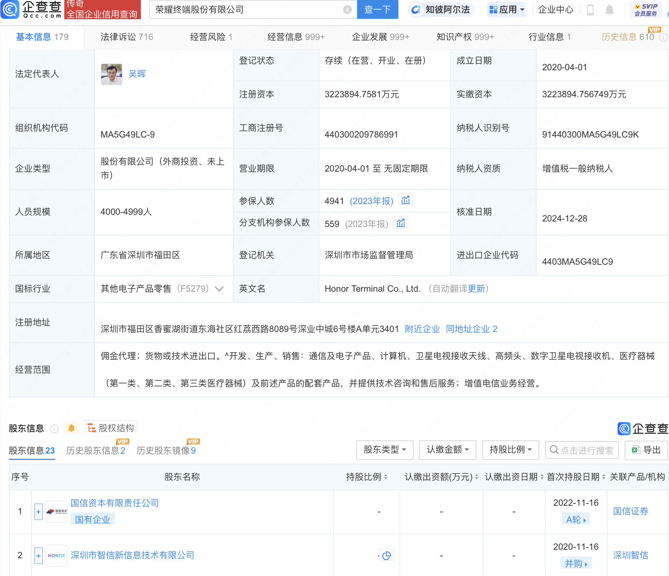The width and height of the screenshot is (669, 576).
Task: Open 股东类型 filter dropdown
Action: tap(385, 450)
